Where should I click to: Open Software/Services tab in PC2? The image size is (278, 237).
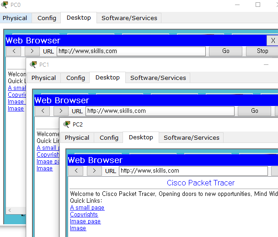pyautogui.click(x=192, y=138)
